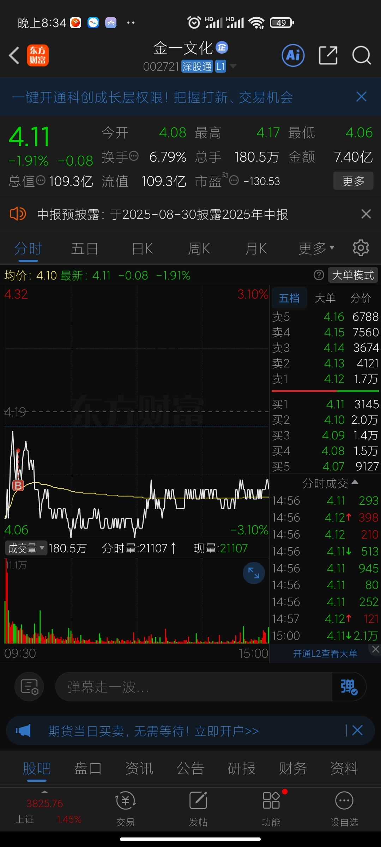Switch to the 财务 tab

[293, 768]
